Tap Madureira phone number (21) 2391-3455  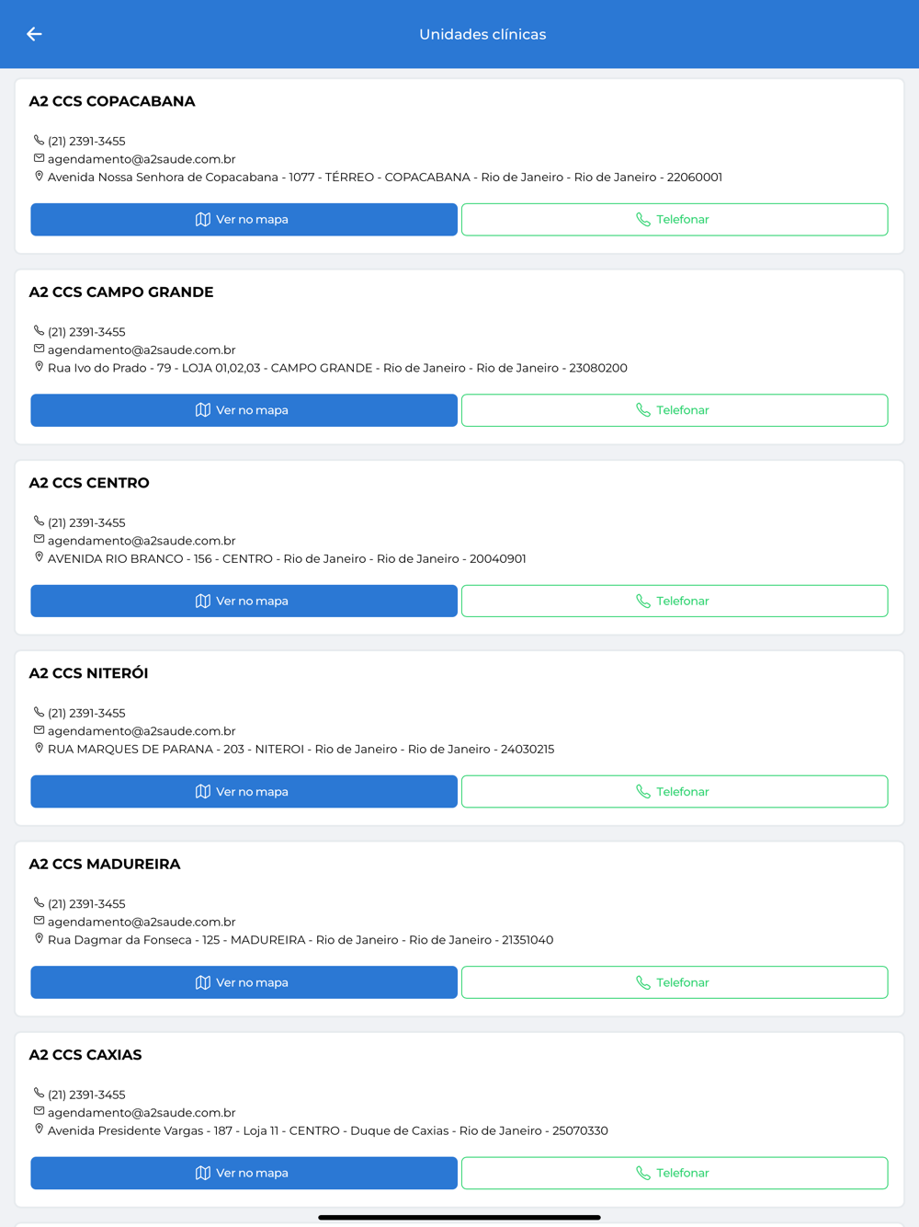click(86, 904)
